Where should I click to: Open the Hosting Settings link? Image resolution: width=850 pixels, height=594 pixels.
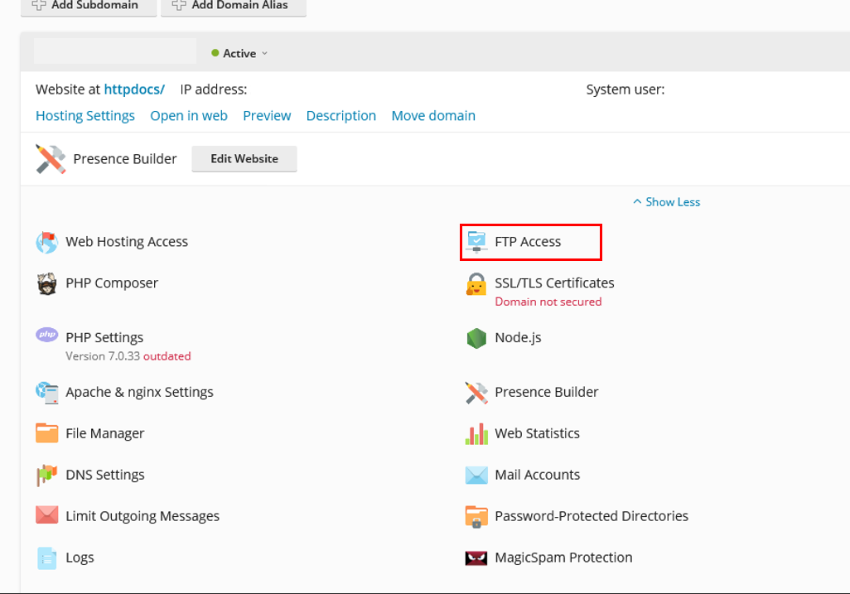click(85, 116)
